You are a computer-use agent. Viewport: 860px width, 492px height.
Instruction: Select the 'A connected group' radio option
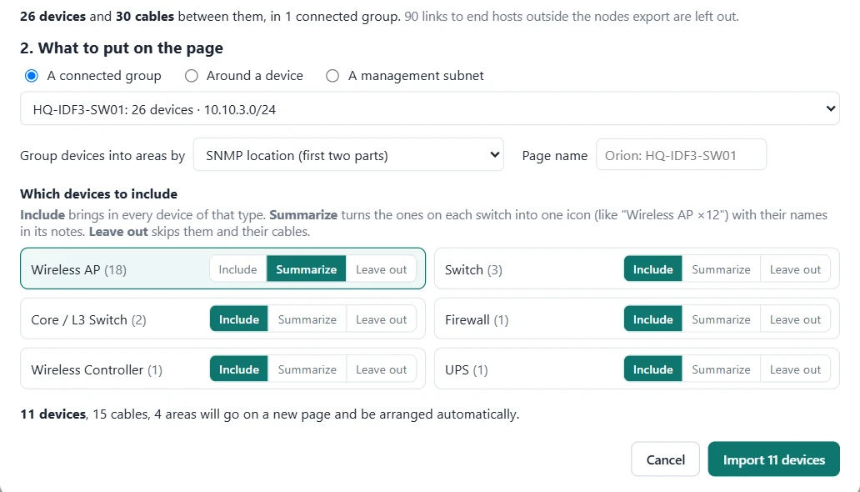click(32, 76)
